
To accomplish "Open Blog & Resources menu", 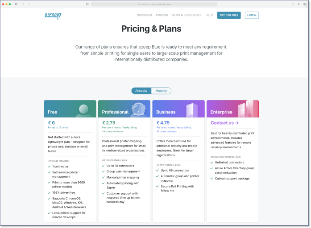I will coord(187,15).
